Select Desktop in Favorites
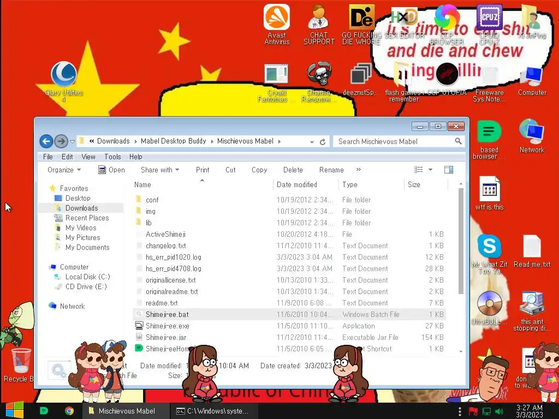 pyautogui.click(x=78, y=198)
